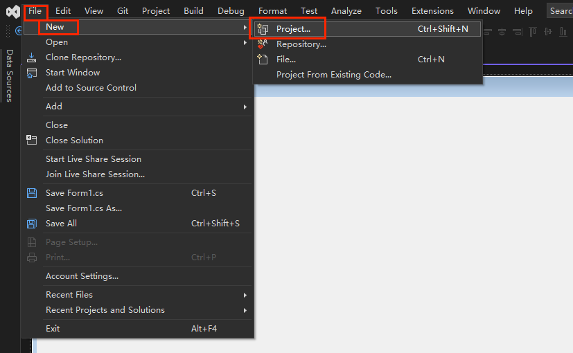Select Project From Existing Code

click(x=333, y=75)
